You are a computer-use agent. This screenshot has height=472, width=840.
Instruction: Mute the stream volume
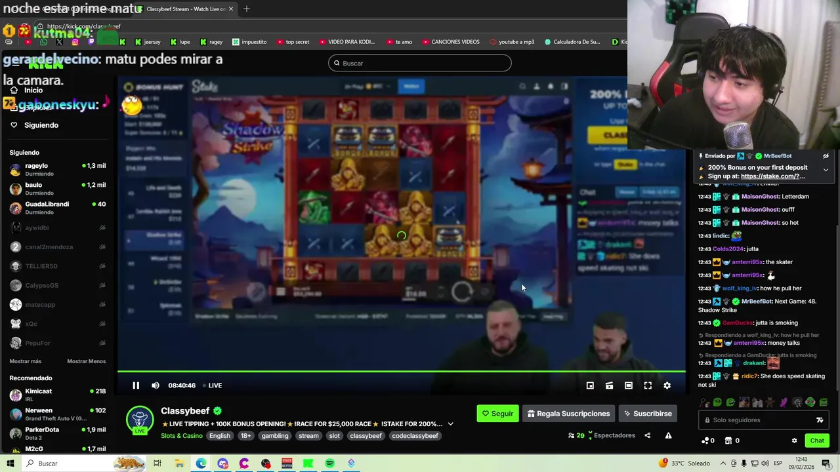pyautogui.click(x=156, y=385)
